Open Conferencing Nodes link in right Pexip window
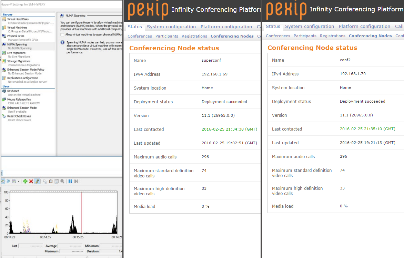404x258 pixels. (370, 36)
